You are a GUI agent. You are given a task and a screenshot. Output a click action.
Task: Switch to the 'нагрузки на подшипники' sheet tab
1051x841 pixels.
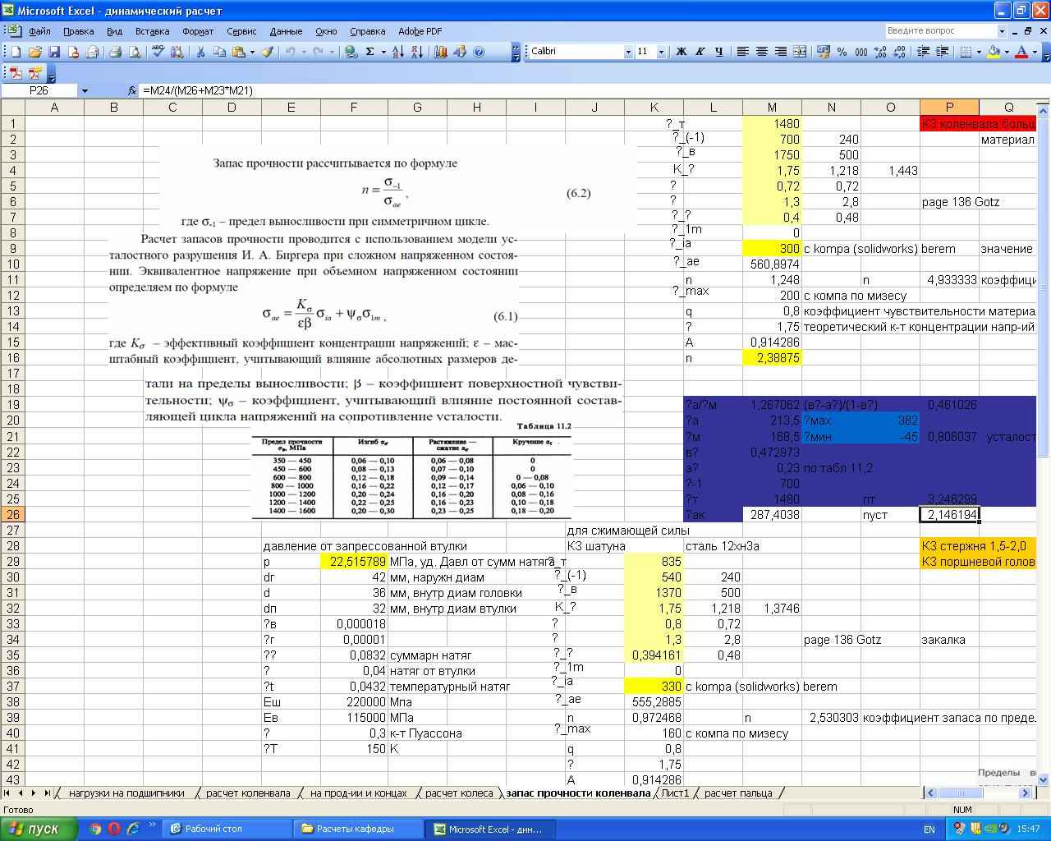coord(126,793)
